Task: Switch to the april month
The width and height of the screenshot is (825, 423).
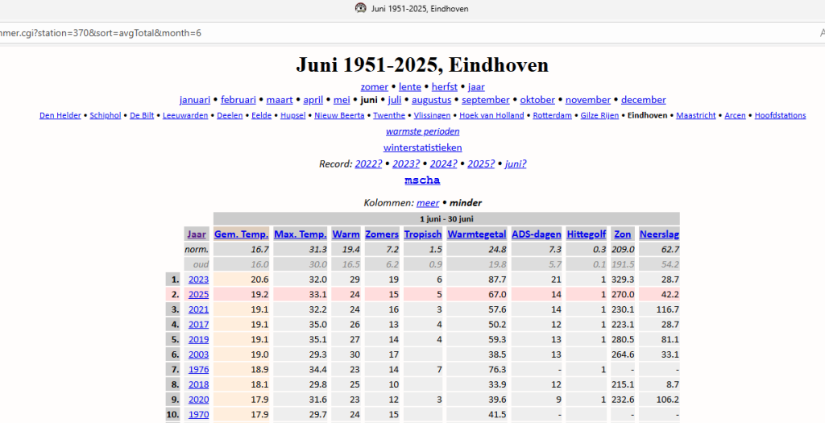Action: (313, 99)
